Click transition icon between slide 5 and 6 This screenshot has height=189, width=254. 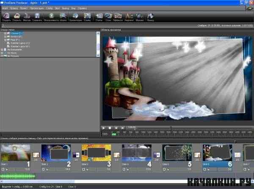(x=197, y=155)
